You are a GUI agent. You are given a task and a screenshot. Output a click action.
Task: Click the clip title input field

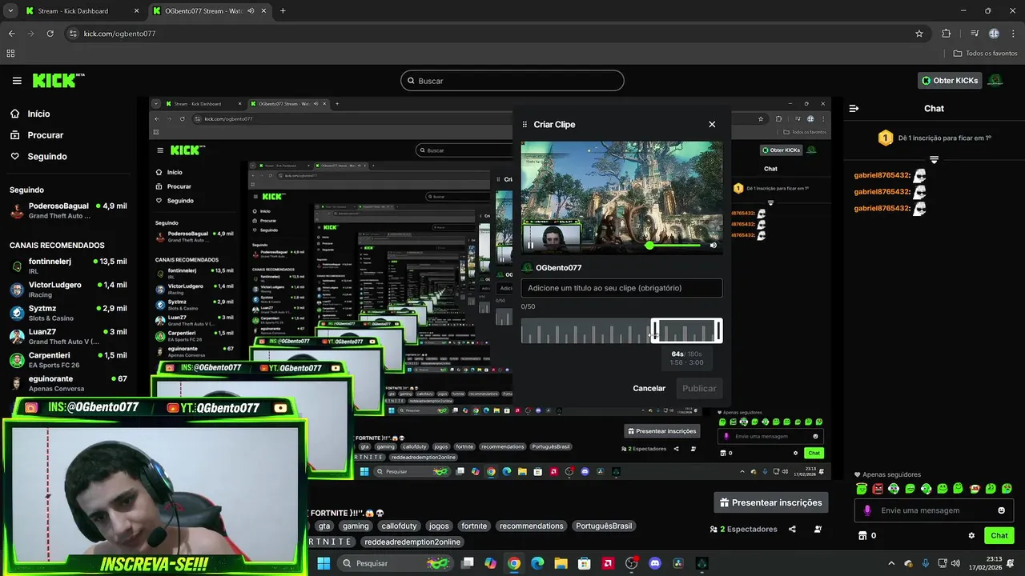tap(621, 288)
